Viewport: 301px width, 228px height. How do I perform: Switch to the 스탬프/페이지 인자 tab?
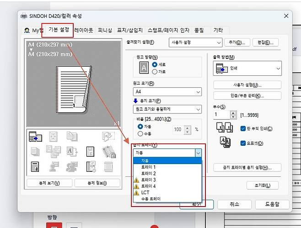[168, 30]
